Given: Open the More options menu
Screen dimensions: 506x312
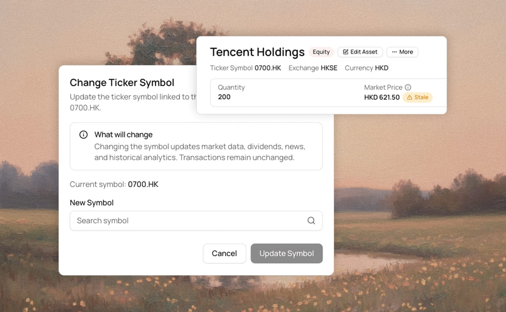Looking at the screenshot, I should (x=402, y=52).
